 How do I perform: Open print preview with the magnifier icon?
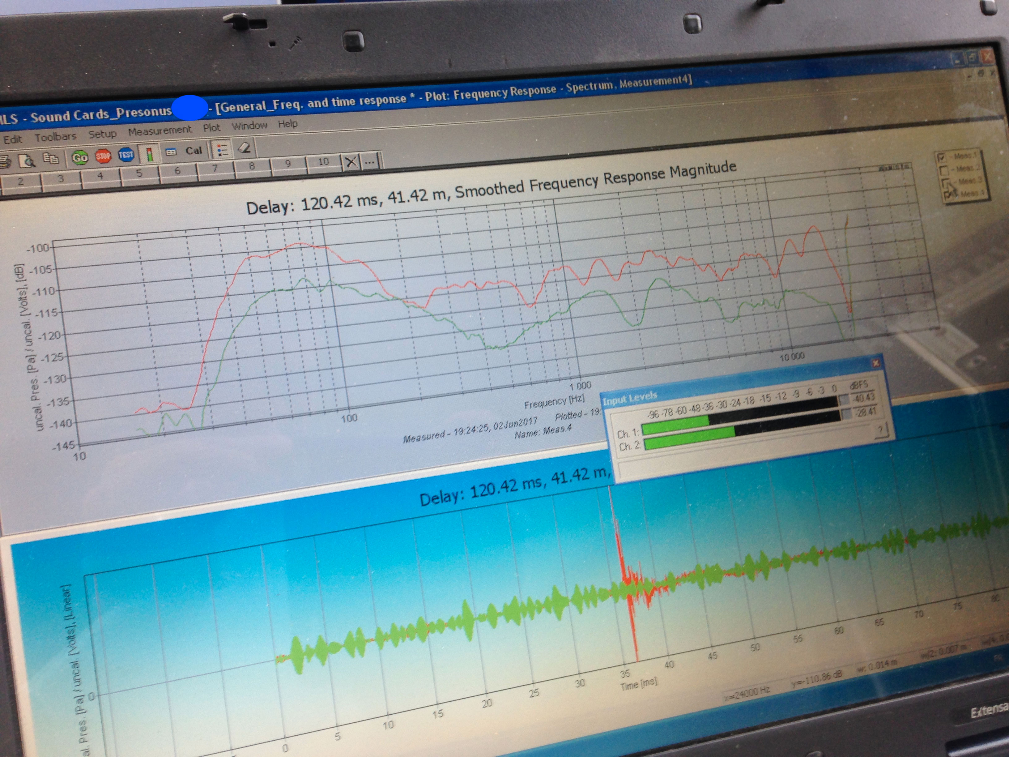[x=27, y=160]
